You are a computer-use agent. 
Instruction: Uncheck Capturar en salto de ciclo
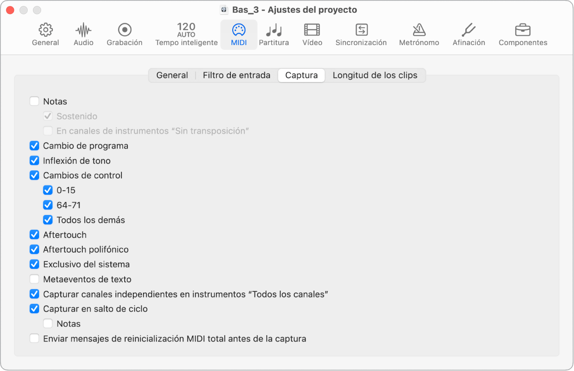pyautogui.click(x=34, y=309)
